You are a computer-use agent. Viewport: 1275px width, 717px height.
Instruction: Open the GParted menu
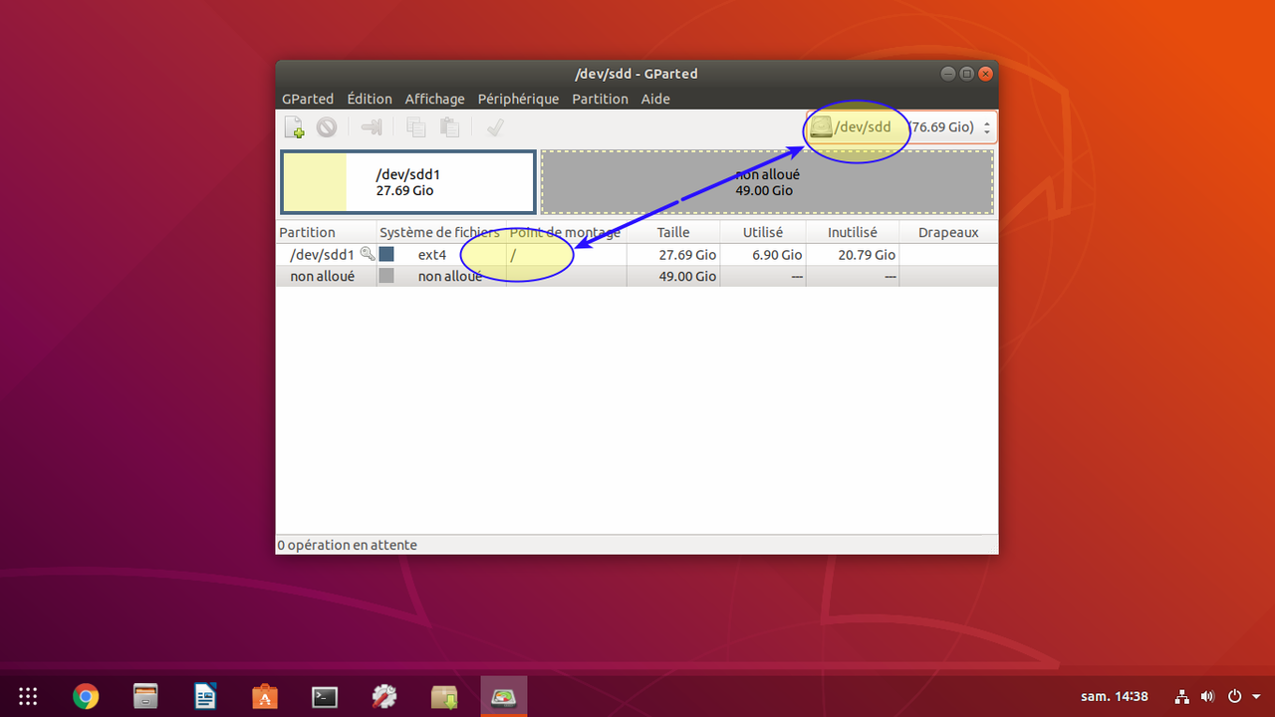click(x=308, y=99)
